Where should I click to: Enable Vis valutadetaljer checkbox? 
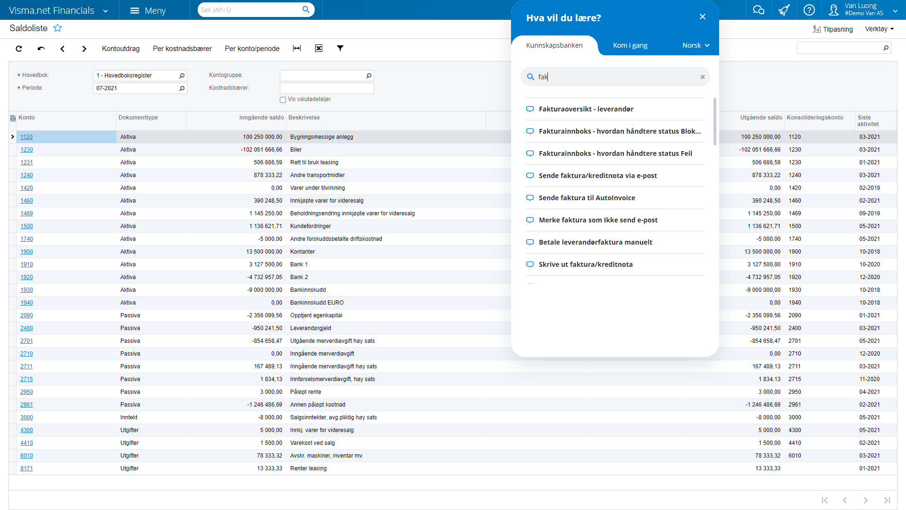[283, 100]
